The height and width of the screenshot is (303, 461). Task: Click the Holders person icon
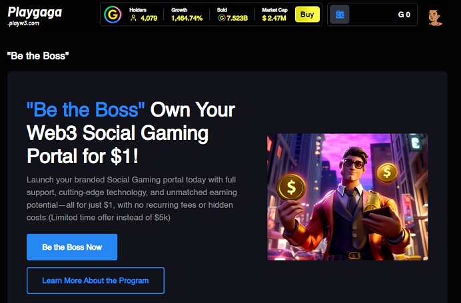133,18
